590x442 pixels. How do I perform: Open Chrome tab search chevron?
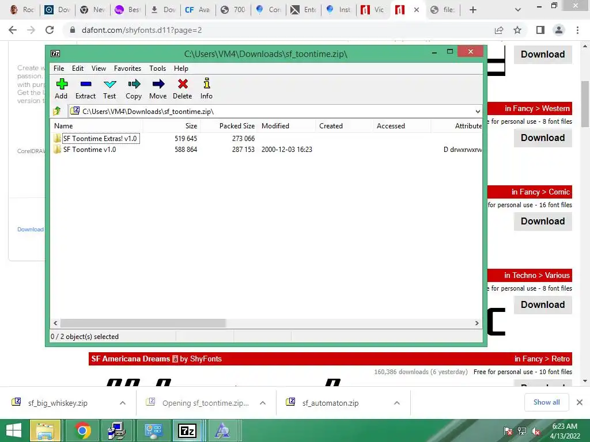[x=518, y=10]
